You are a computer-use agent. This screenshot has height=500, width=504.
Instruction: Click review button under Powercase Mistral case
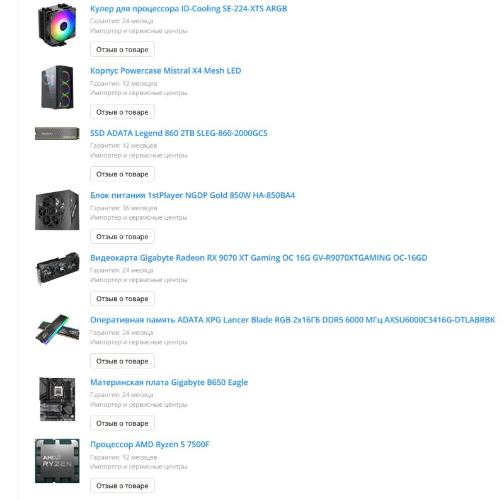122,112
